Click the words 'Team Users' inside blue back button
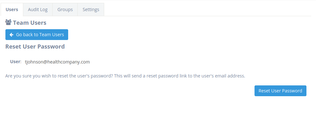Viewport: 316px width, 120px height. [x=52, y=35]
